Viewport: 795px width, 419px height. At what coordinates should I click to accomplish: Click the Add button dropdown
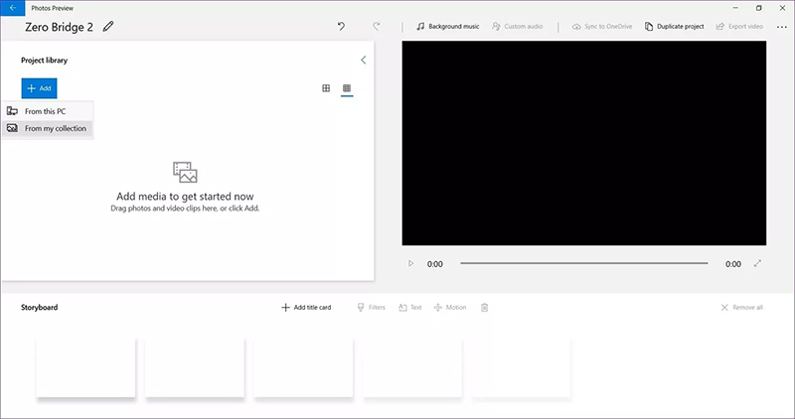coord(40,88)
